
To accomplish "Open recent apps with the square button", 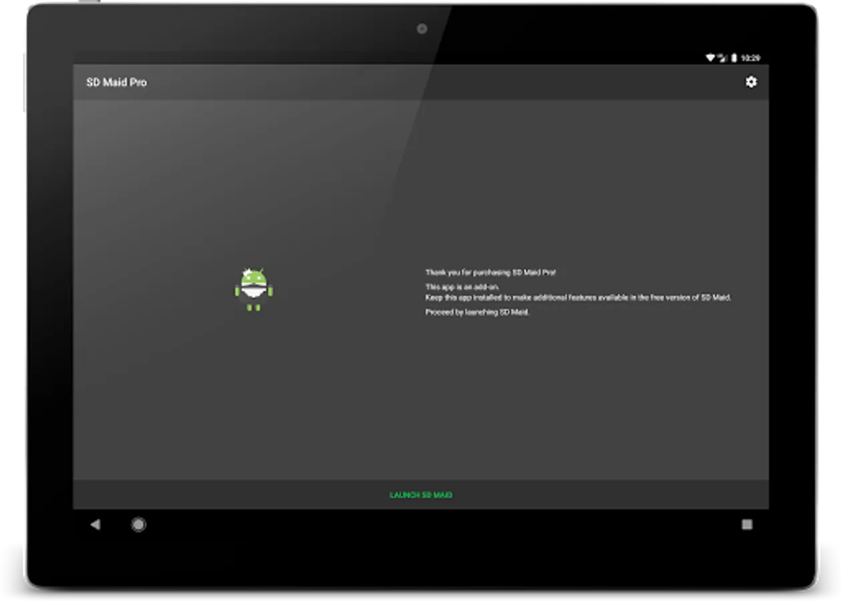I will pyautogui.click(x=747, y=525).
